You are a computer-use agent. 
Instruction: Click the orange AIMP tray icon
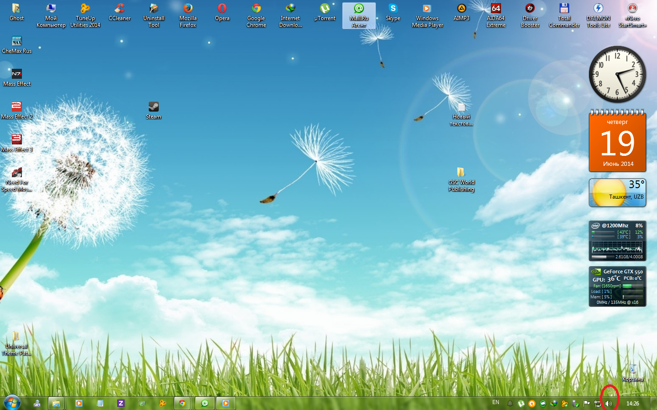532,404
